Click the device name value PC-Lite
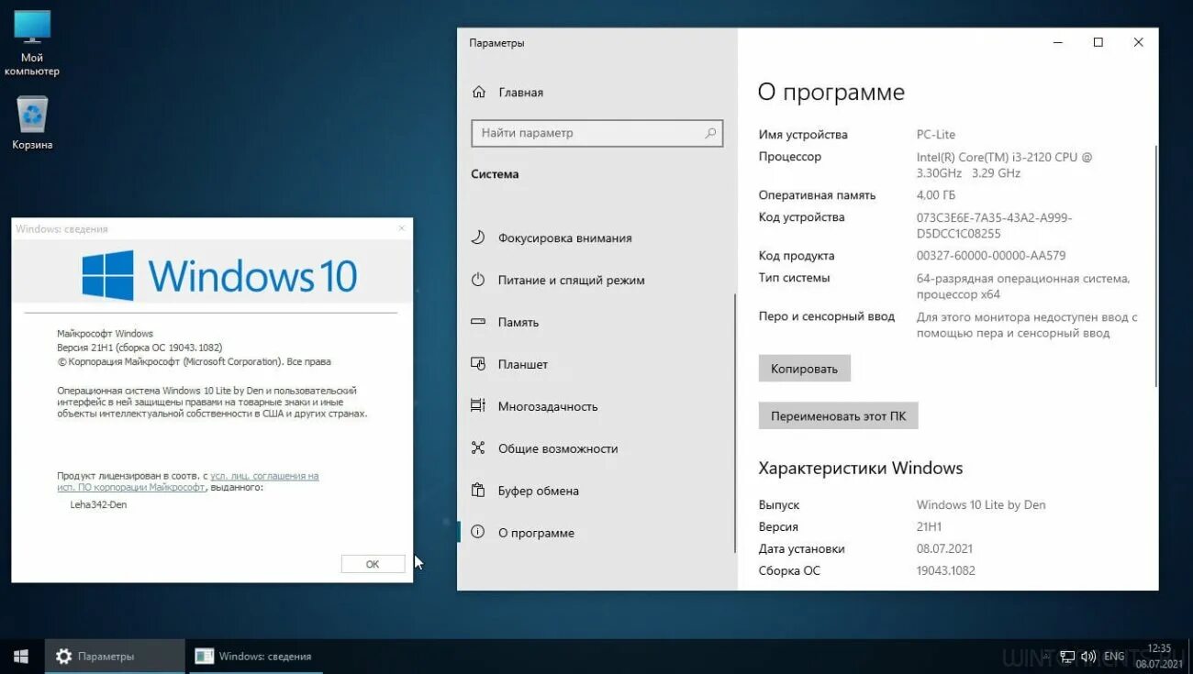The width and height of the screenshot is (1193, 674). (936, 135)
